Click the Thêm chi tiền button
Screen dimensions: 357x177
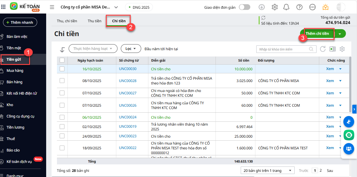317,34
